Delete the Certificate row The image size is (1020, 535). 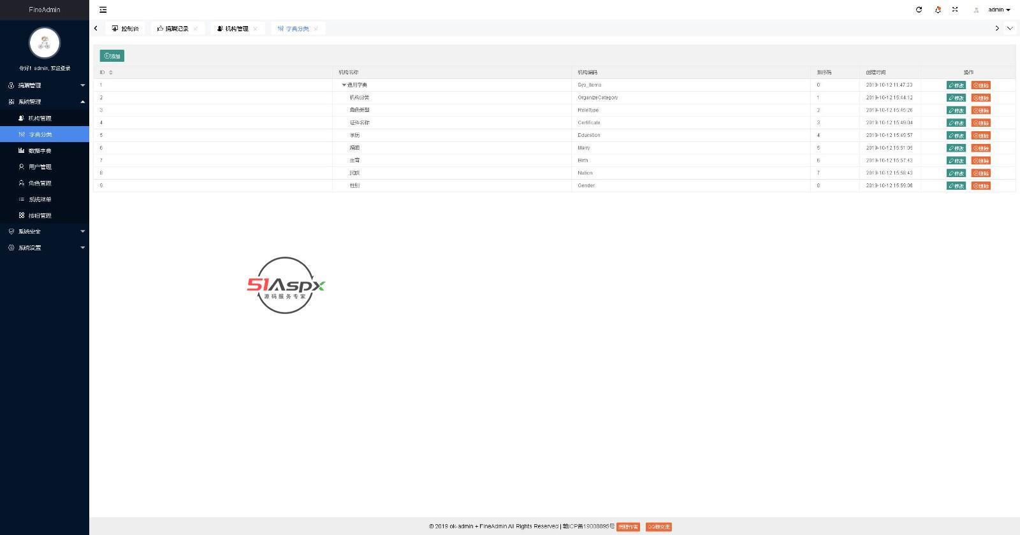[981, 123]
